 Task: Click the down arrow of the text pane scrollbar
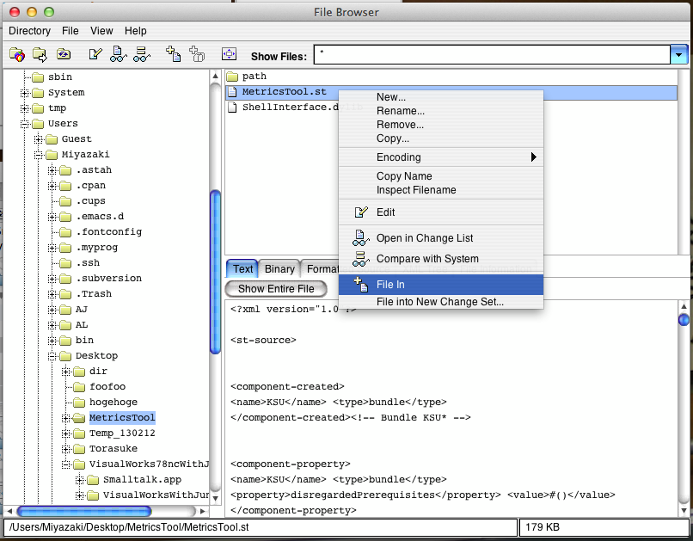[x=684, y=511]
